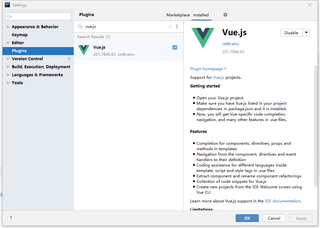
Task: Select the Vue.js search result row
Action: click(129, 51)
